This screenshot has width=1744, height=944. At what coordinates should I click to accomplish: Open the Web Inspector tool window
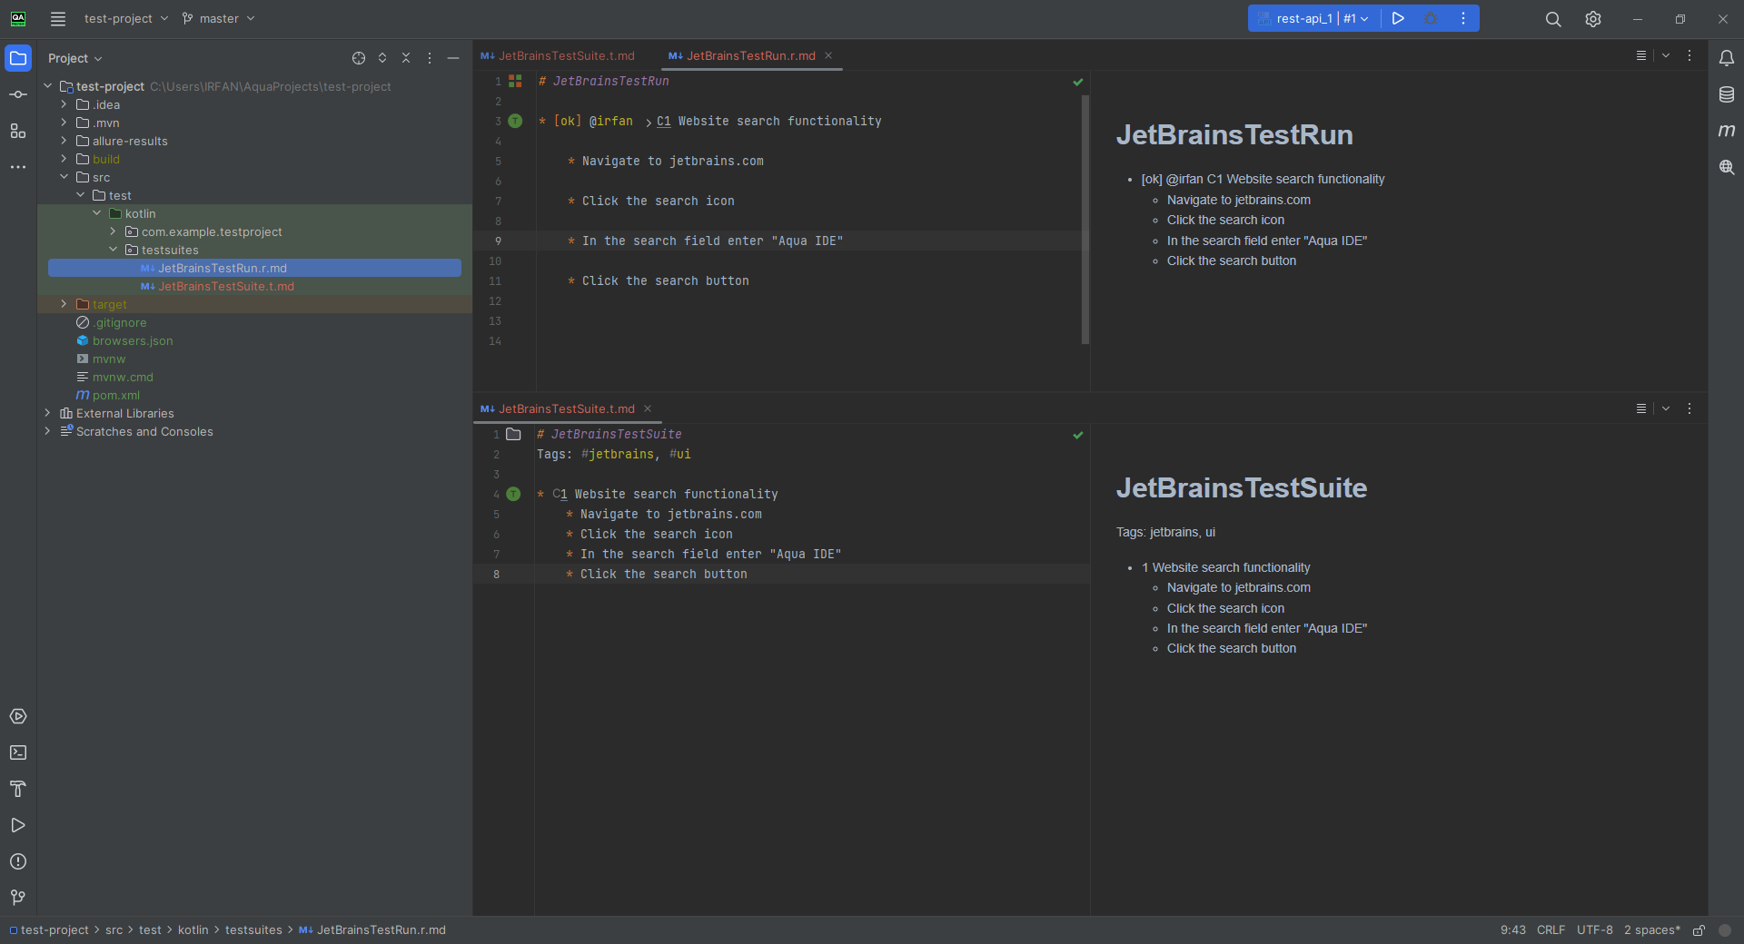click(1727, 167)
